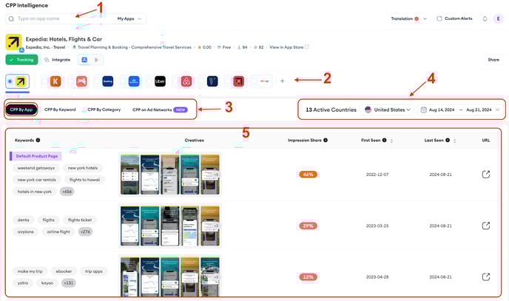Select the radio button beside the Booking app
The image size is (509, 301).
tap(97, 81)
